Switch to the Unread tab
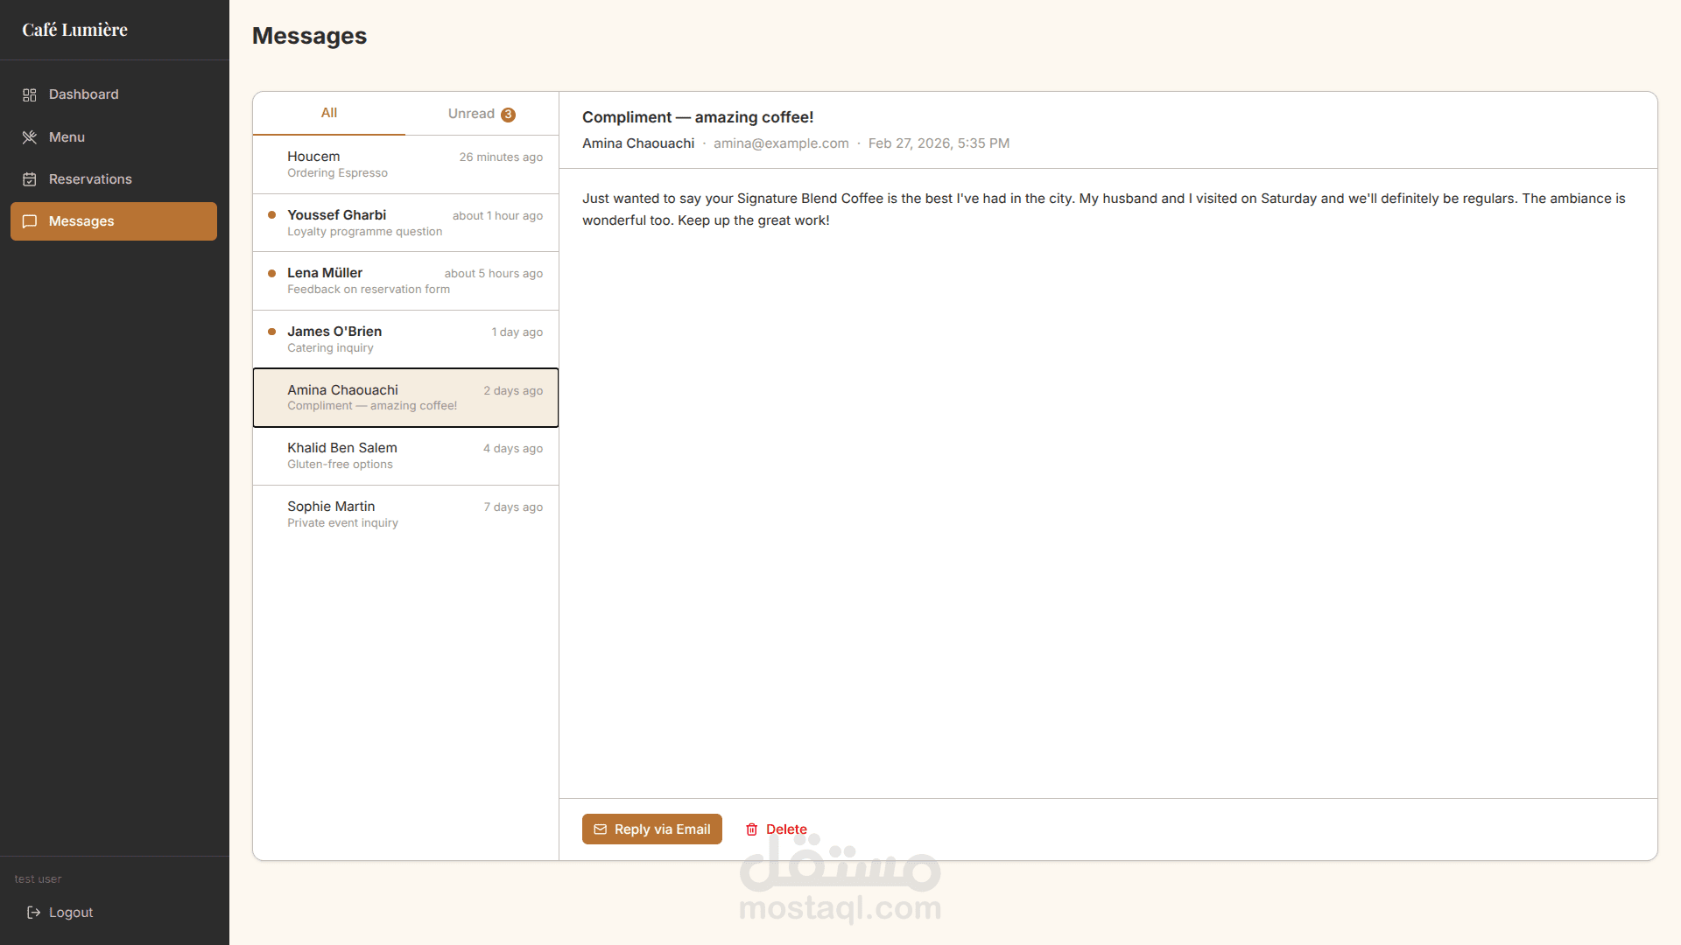 [472, 114]
